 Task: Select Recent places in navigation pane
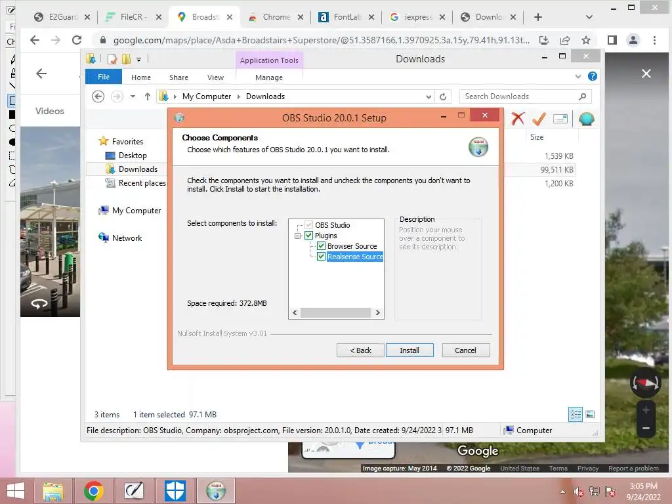pos(142,183)
